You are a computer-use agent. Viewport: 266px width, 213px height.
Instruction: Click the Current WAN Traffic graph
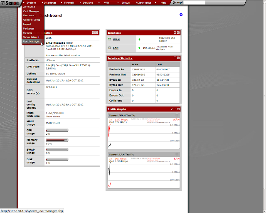[144, 134]
